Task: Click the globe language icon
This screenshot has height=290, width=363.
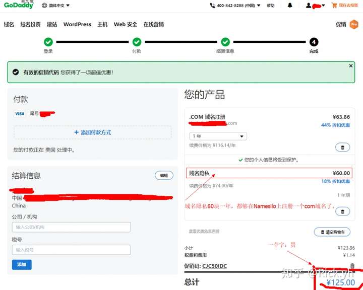Action: click(x=44, y=6)
